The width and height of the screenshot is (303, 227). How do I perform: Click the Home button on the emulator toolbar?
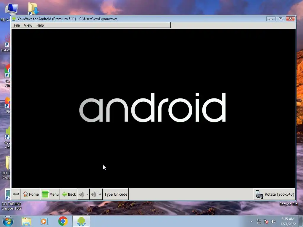[x=31, y=194]
